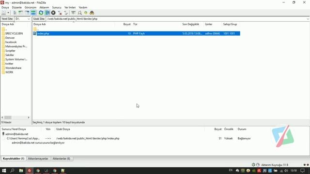This screenshot has width=310, height=174.
Task: Open the Sunucu menu
Action: tap(57, 7)
